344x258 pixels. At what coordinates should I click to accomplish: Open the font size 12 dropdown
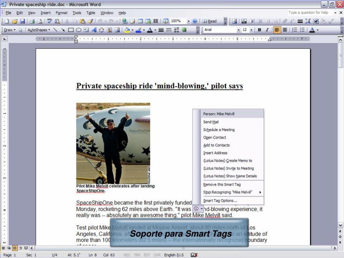pyautogui.click(x=251, y=30)
